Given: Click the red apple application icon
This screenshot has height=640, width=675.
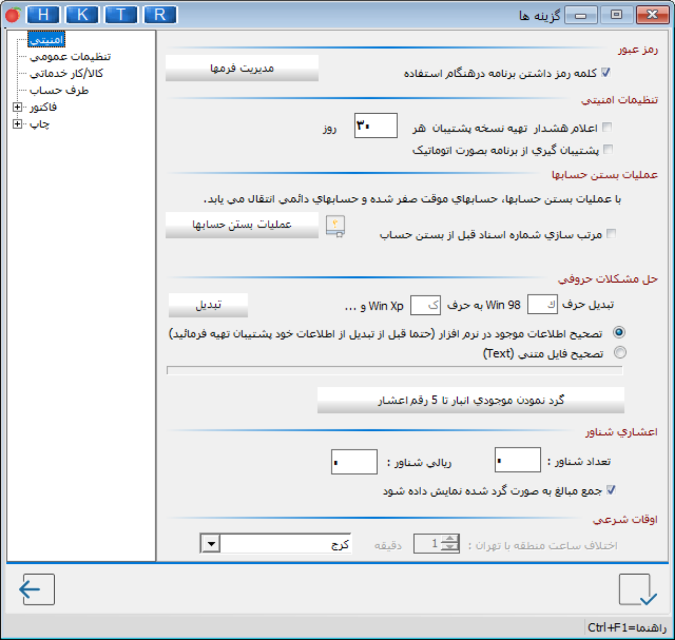Looking at the screenshot, I should [13, 15].
